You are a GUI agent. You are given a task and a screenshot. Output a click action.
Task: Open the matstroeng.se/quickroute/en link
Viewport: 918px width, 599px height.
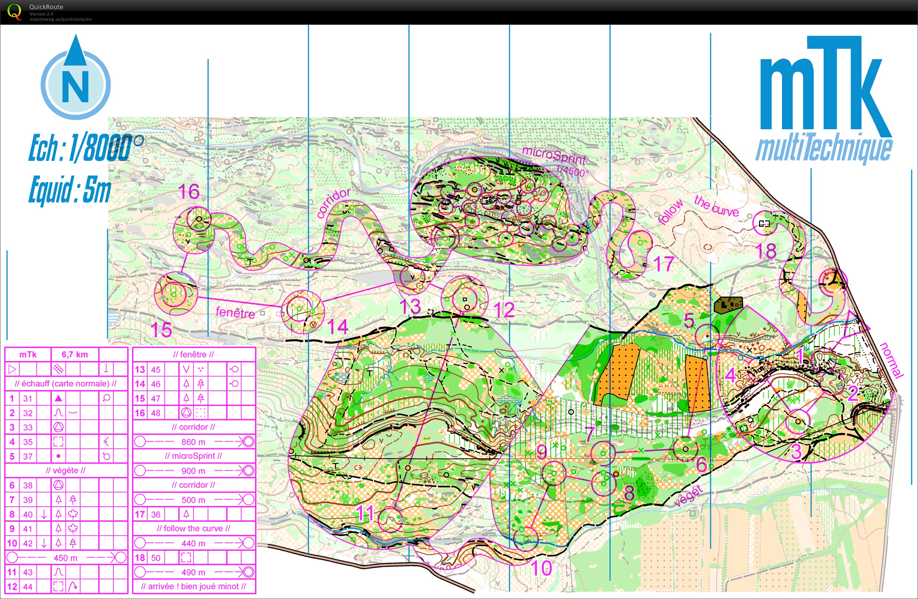[60, 19]
